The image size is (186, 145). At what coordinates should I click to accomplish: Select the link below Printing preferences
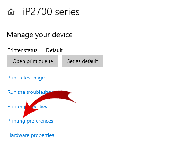pos(31,135)
